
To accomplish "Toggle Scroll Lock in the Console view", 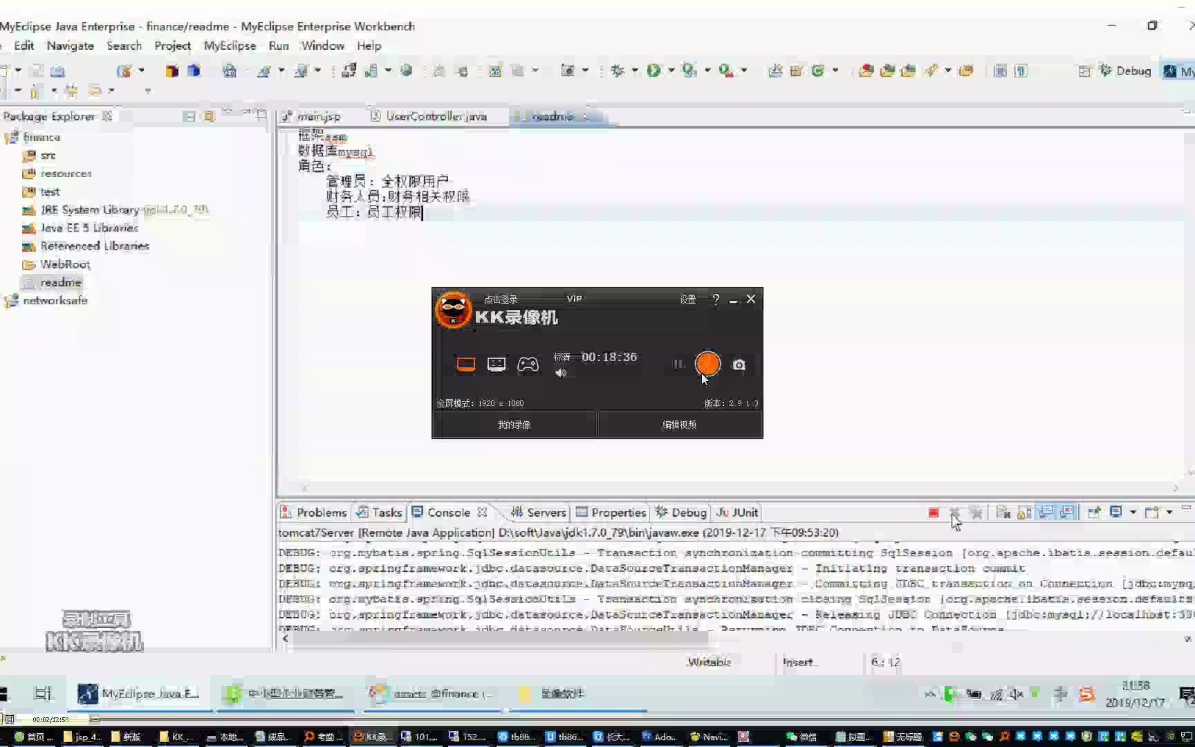I will coord(1023,513).
